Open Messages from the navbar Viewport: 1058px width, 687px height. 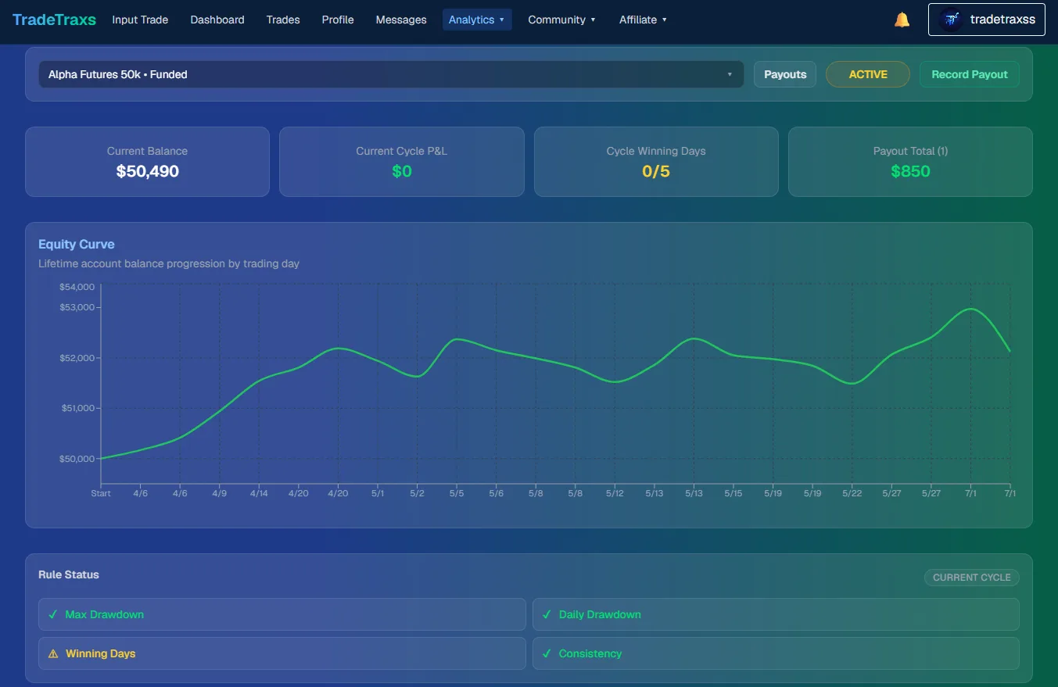tap(401, 20)
